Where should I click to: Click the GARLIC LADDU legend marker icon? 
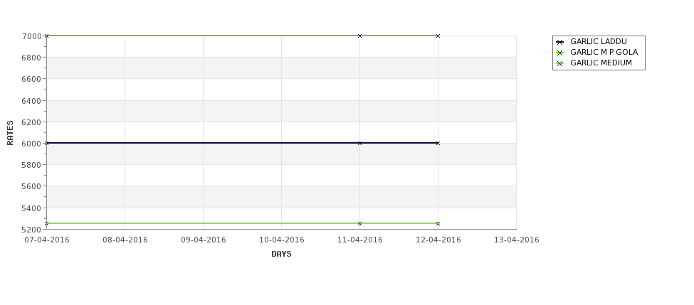point(559,42)
